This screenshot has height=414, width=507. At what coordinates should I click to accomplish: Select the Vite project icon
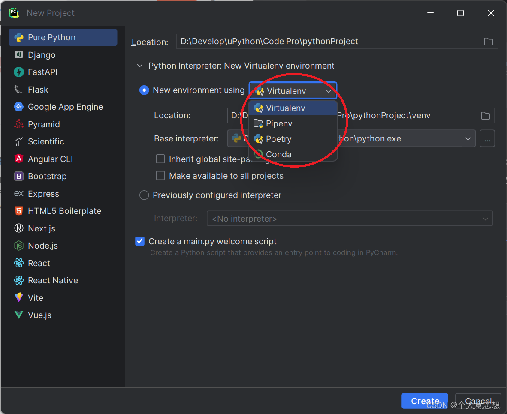click(19, 297)
